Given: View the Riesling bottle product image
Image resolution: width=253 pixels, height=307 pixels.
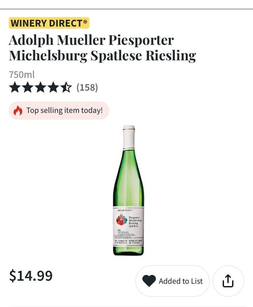Looking at the screenshot, I should click(128, 190).
